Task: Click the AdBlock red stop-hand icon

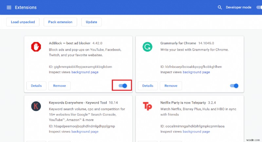Action: click(x=36, y=47)
